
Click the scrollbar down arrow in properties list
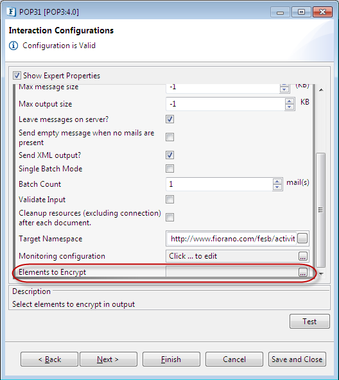click(321, 273)
